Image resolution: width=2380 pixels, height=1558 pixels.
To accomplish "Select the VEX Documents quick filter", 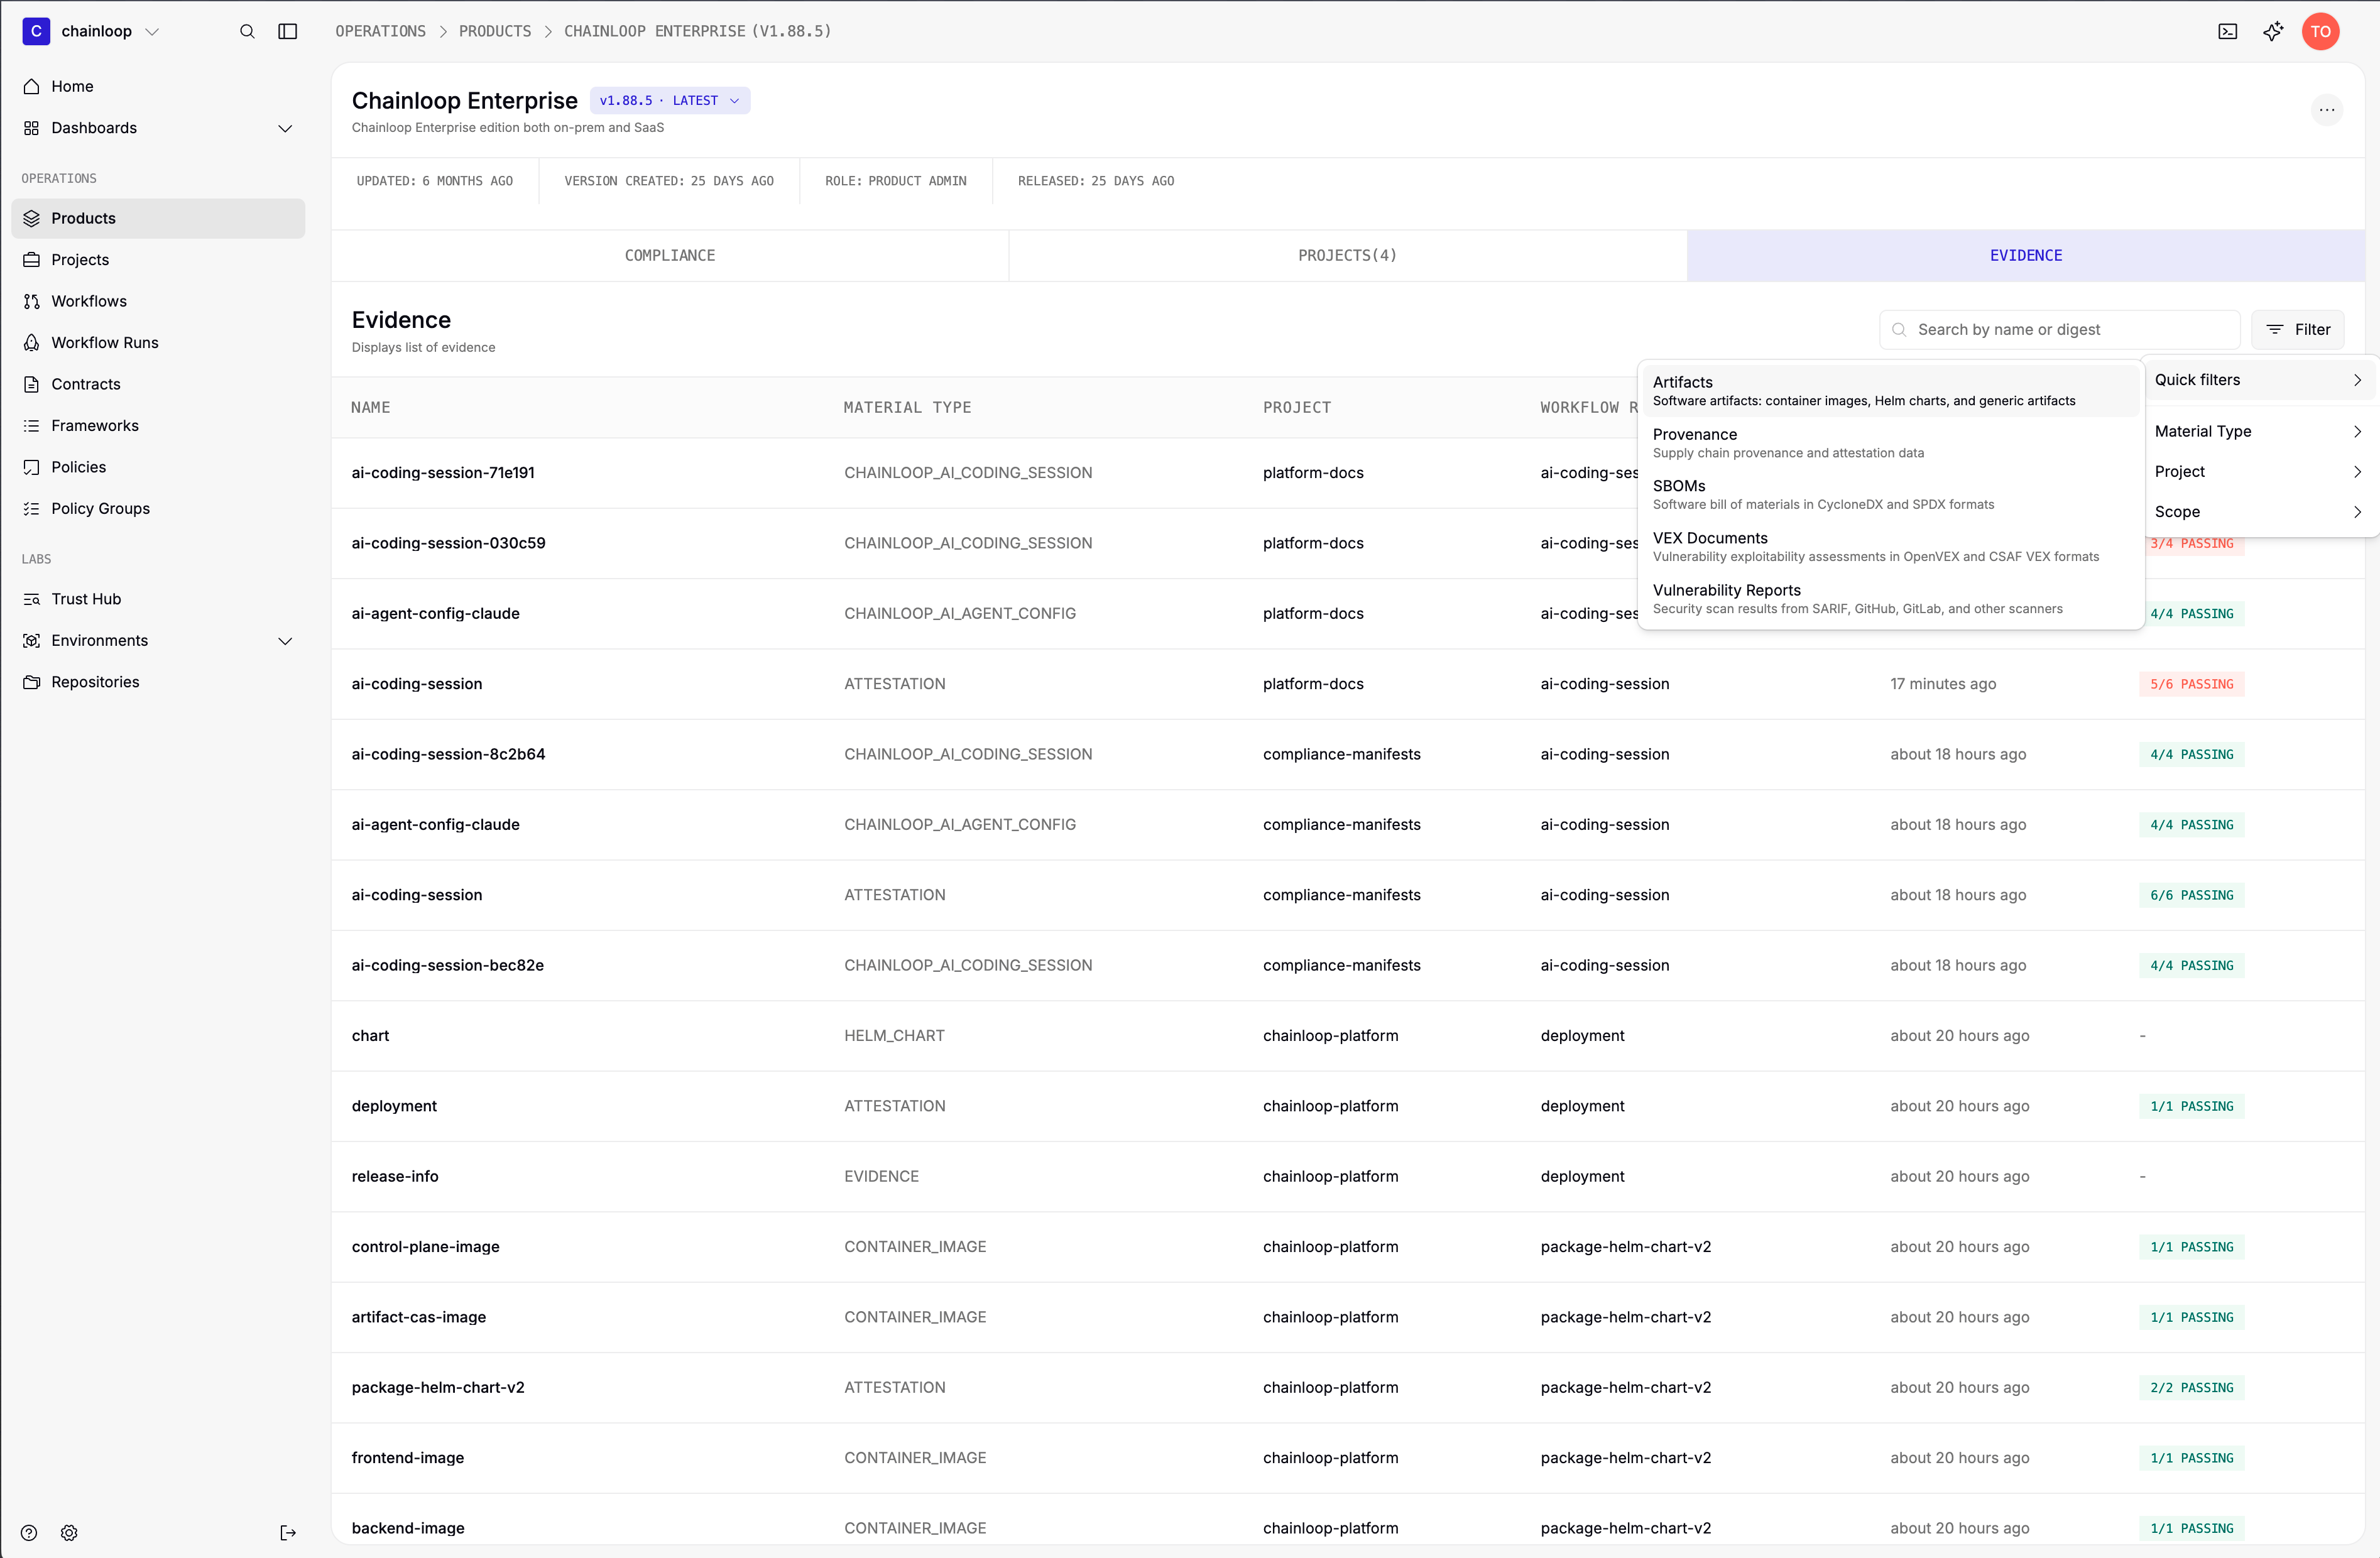I will click(x=1890, y=547).
